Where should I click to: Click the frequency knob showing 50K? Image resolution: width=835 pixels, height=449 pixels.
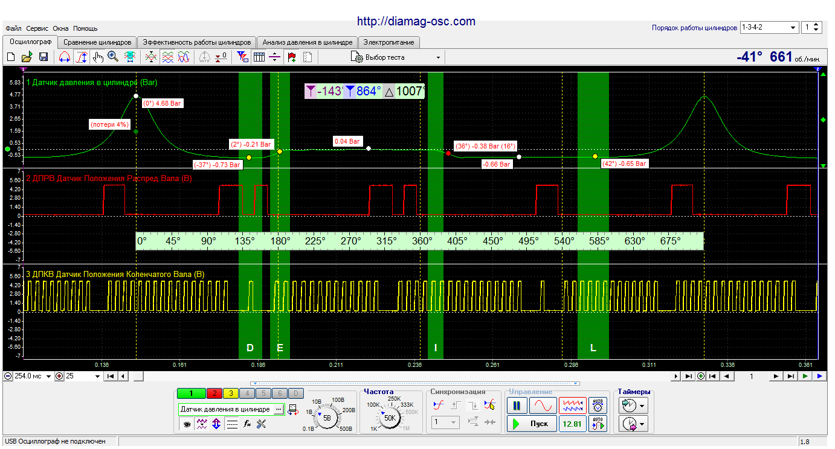tap(390, 418)
